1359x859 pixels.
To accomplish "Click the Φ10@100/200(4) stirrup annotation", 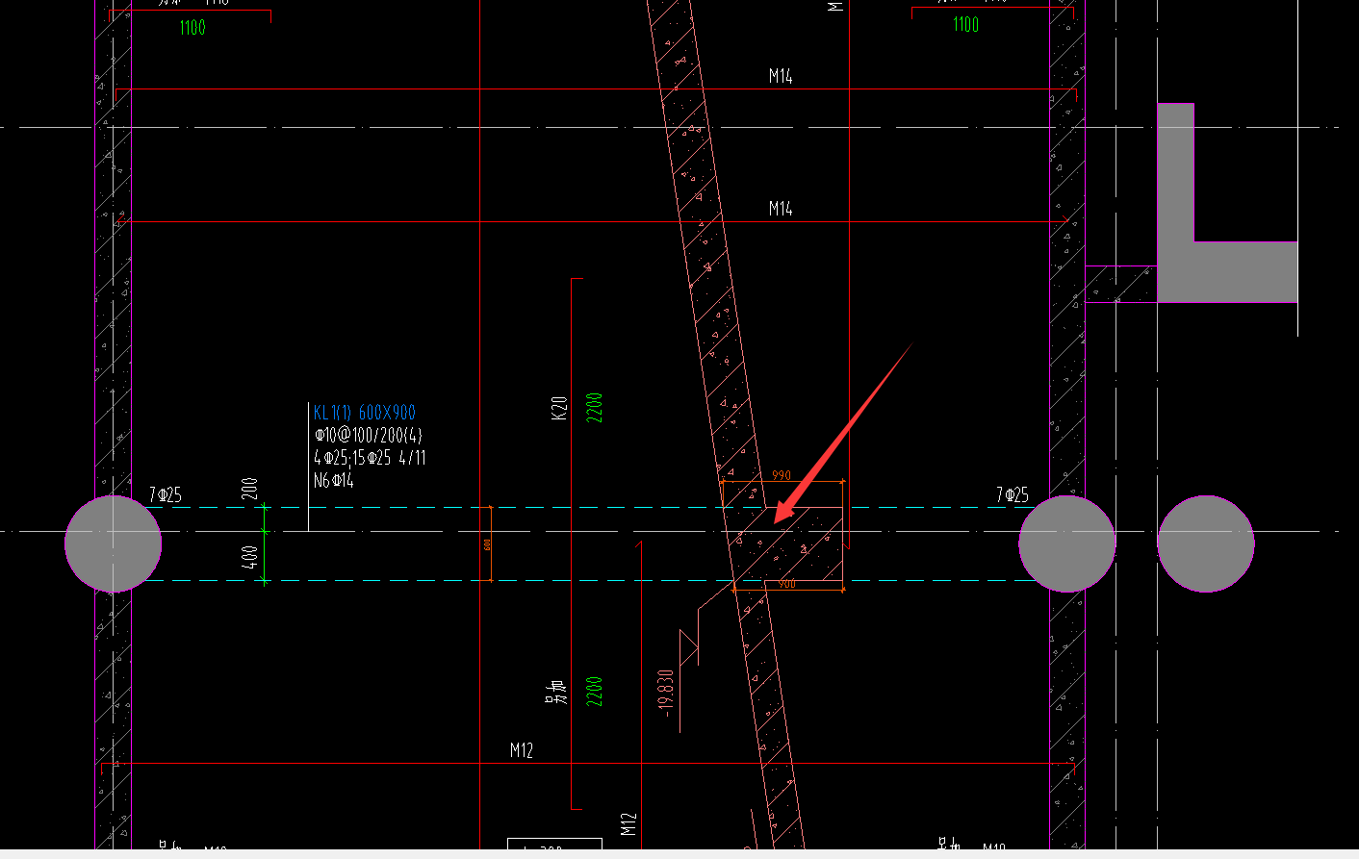I will click(369, 435).
